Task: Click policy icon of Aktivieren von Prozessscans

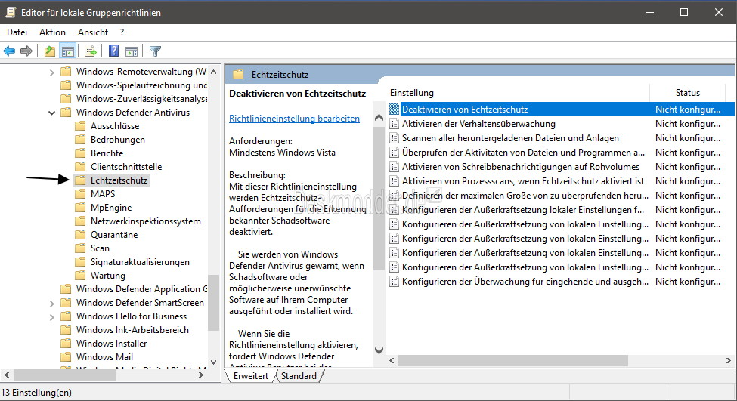Action: tap(395, 181)
